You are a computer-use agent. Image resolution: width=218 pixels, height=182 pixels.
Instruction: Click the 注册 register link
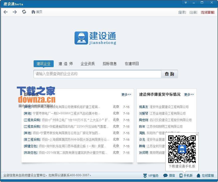(193, 12)
